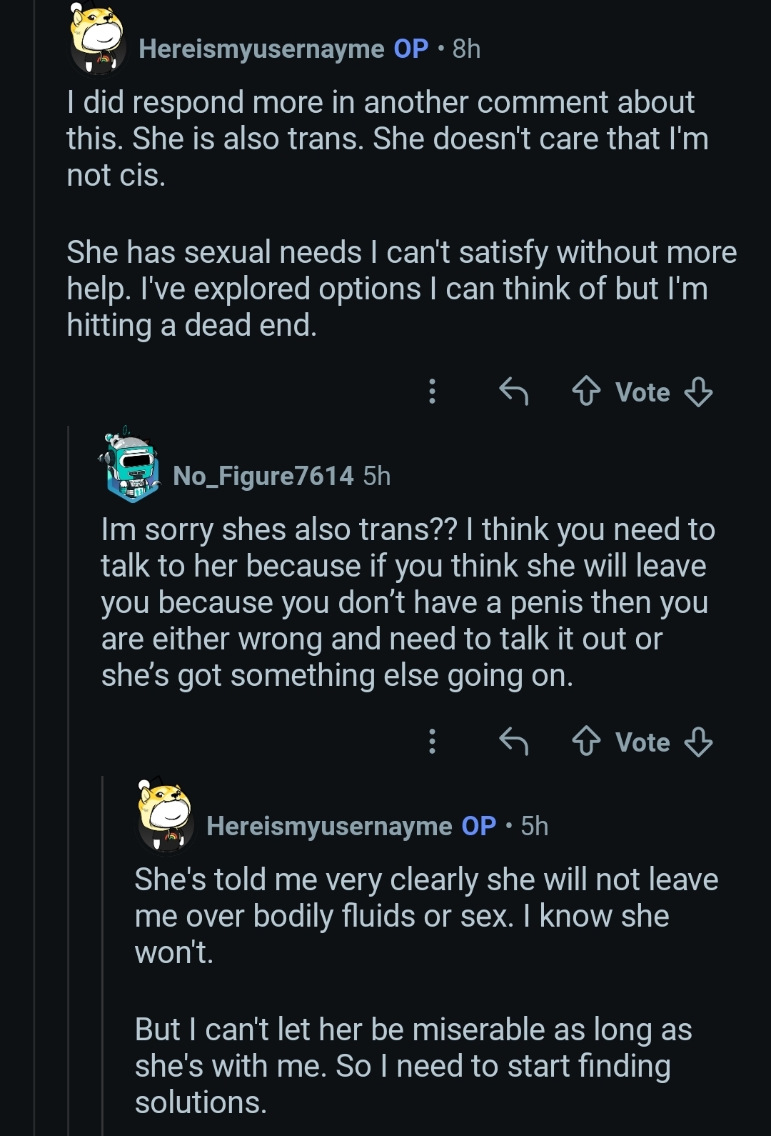Open Hereismyusernayme profile from 8h comment
The image size is (771, 1136).
261,49
